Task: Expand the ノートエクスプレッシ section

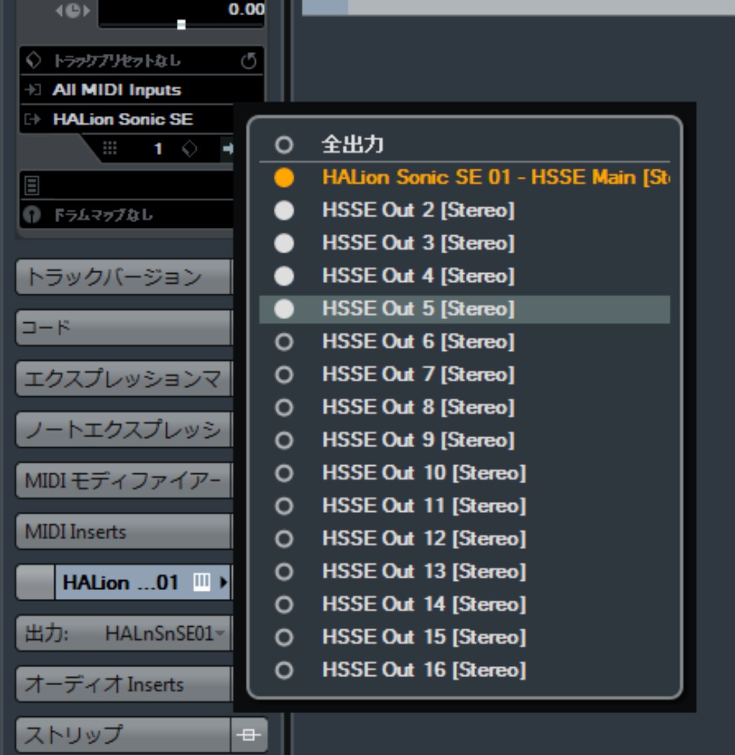Action: (124, 429)
